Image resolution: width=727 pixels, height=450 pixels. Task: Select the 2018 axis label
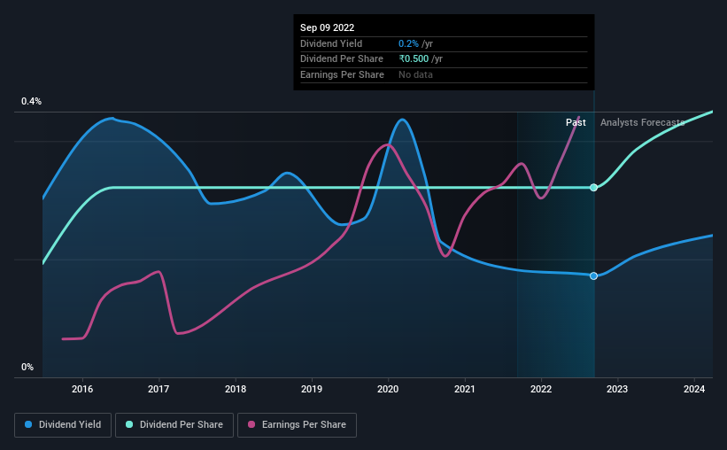[236, 389]
